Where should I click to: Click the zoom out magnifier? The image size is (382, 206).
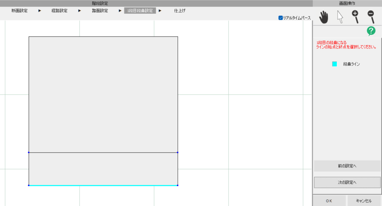[371, 17]
